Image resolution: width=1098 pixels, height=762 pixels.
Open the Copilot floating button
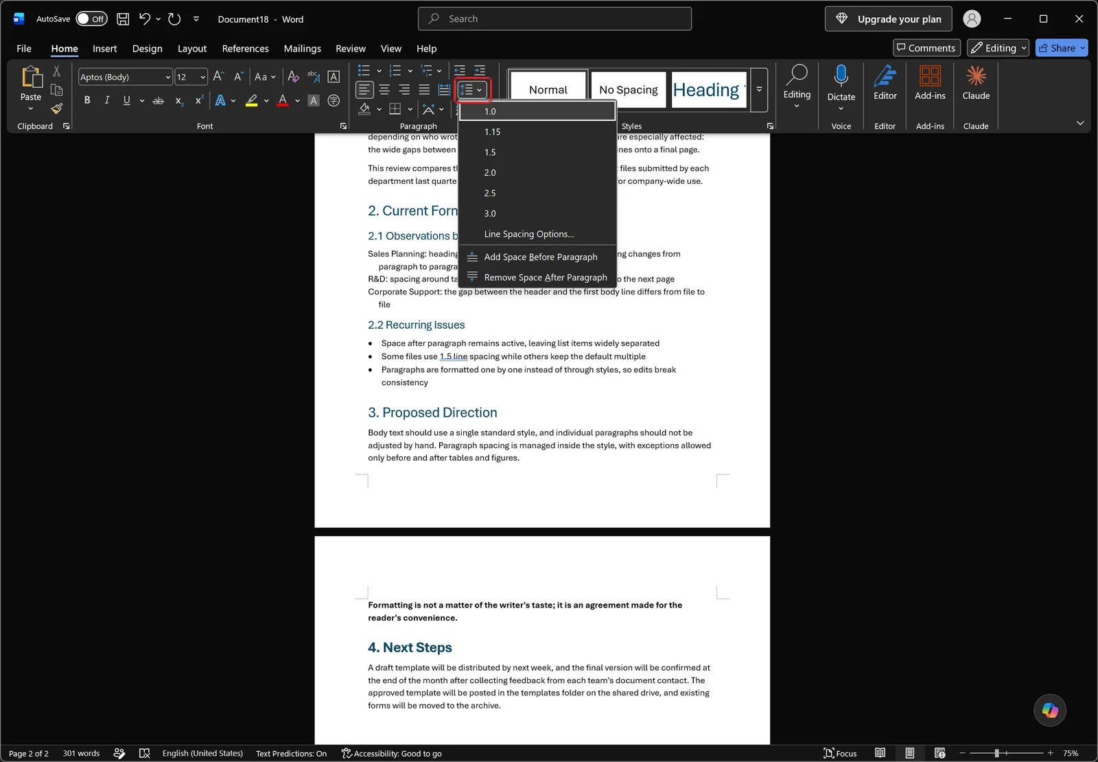[1050, 710]
